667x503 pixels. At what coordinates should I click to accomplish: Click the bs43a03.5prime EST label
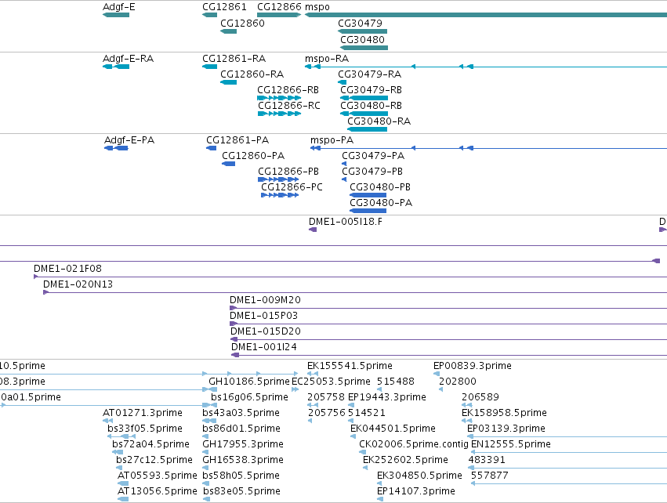pyautogui.click(x=241, y=413)
